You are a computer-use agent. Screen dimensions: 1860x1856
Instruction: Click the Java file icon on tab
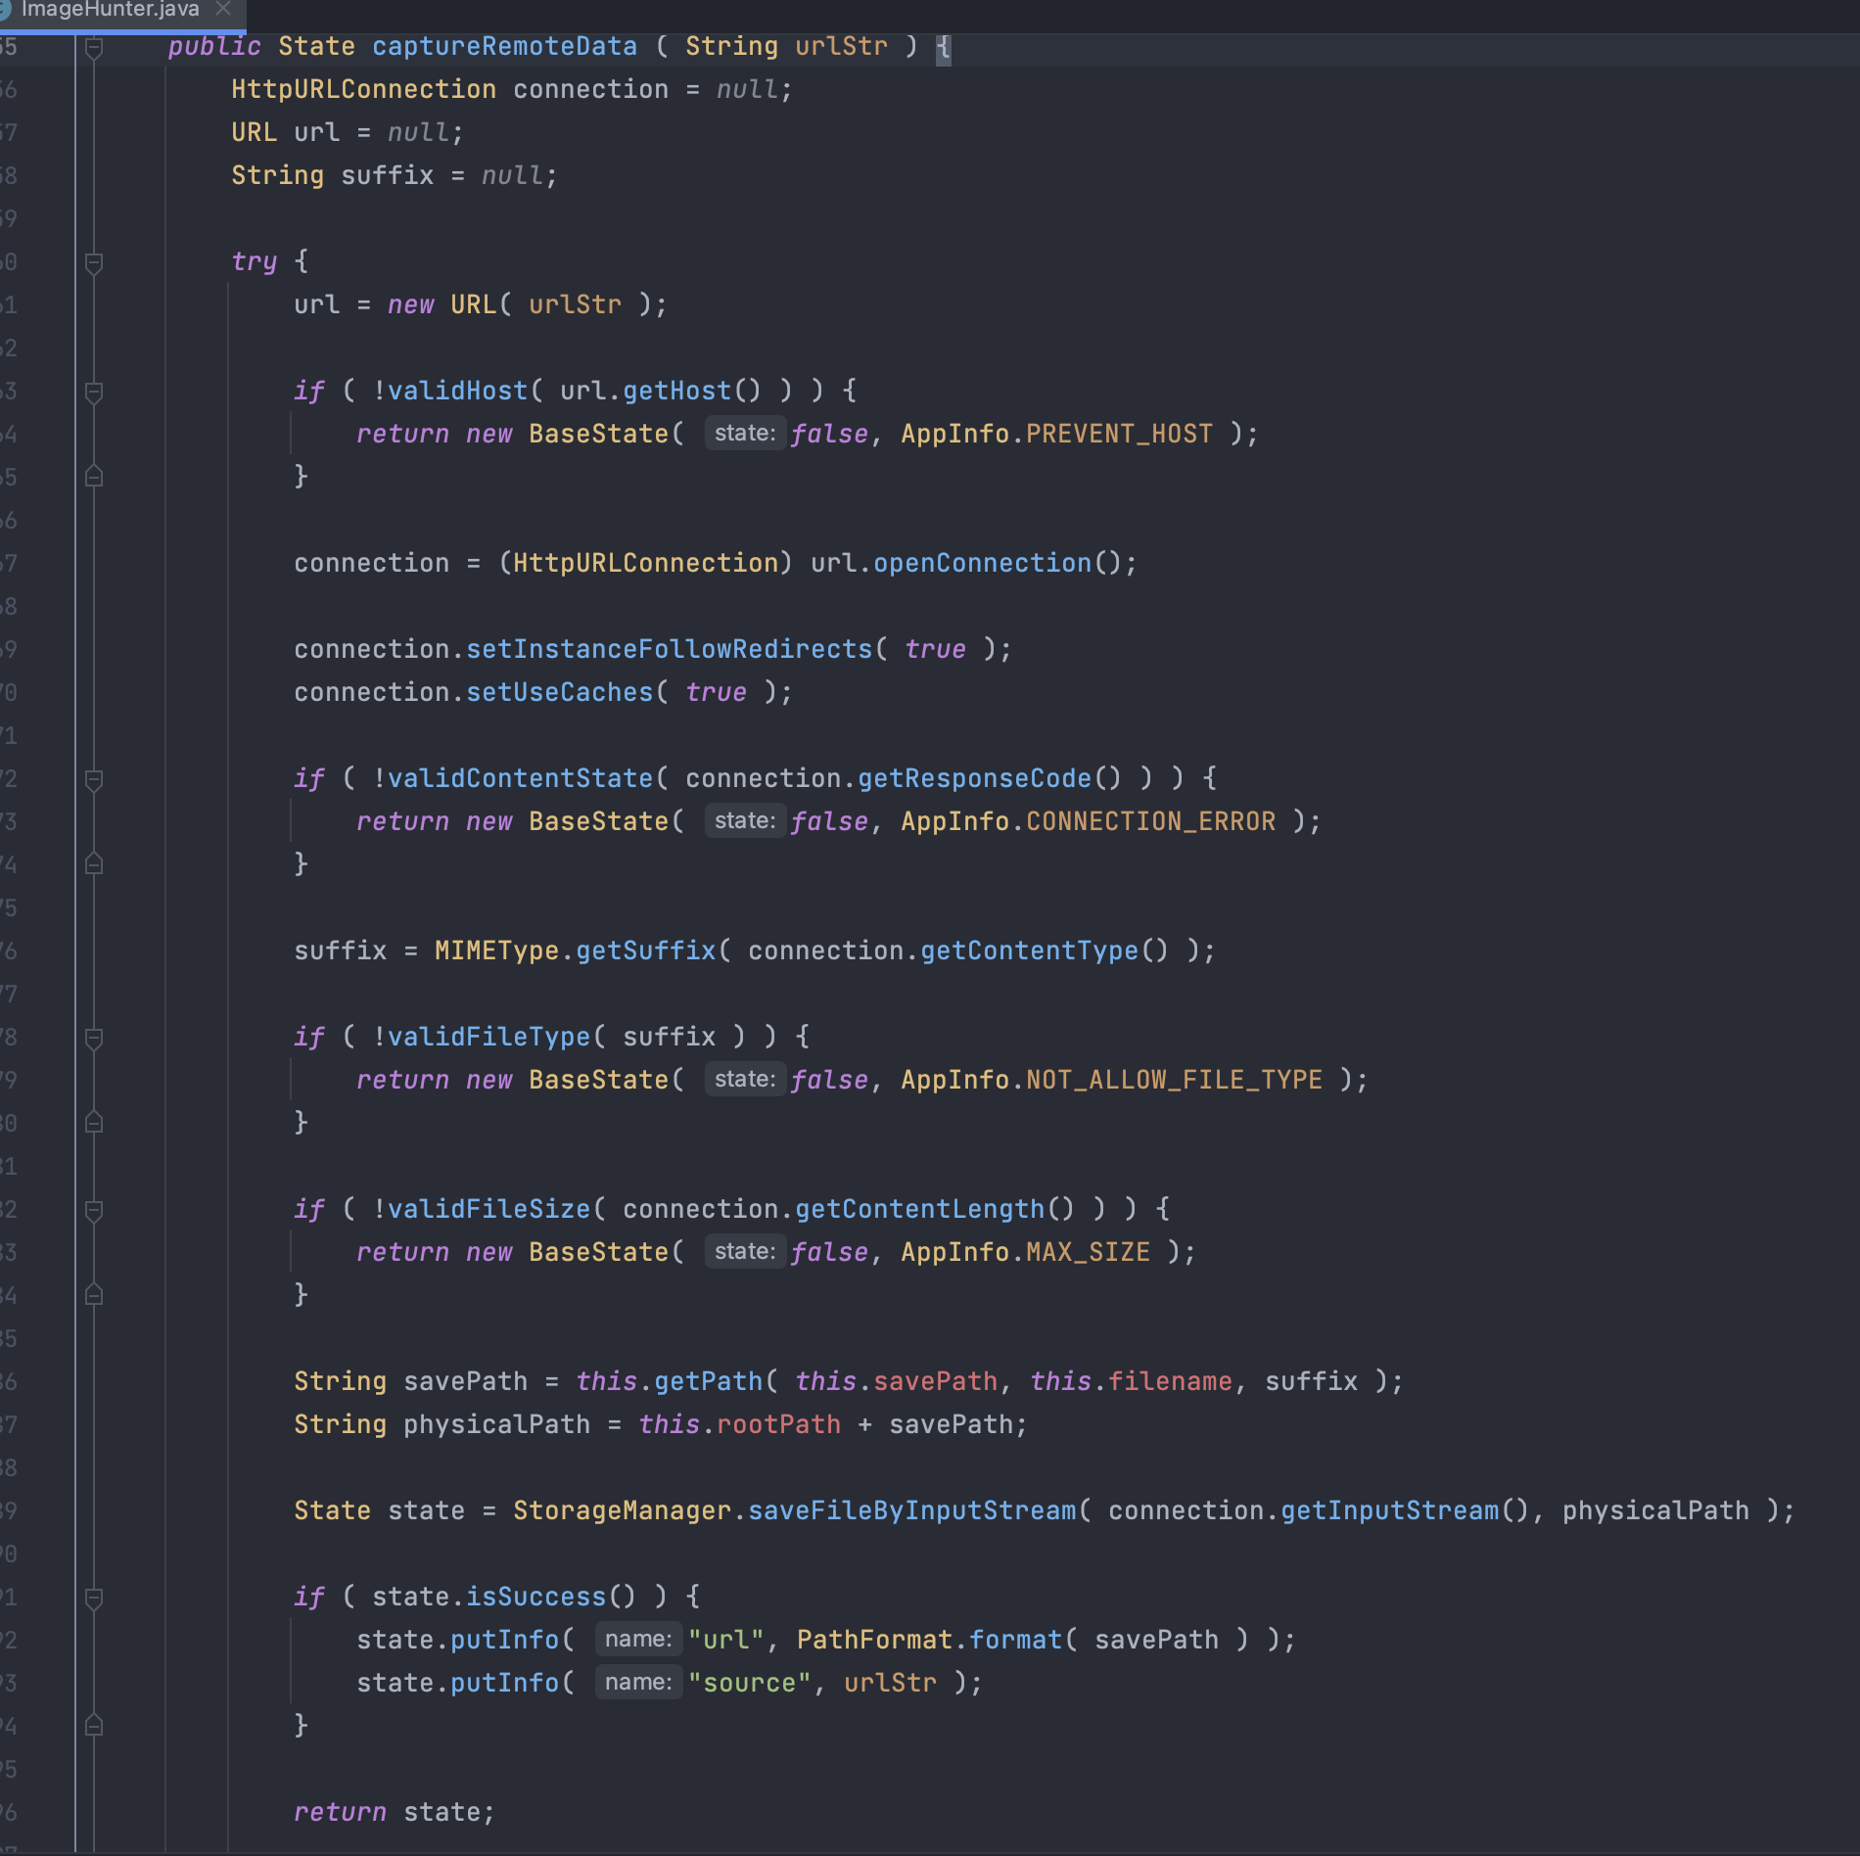[x=5, y=10]
